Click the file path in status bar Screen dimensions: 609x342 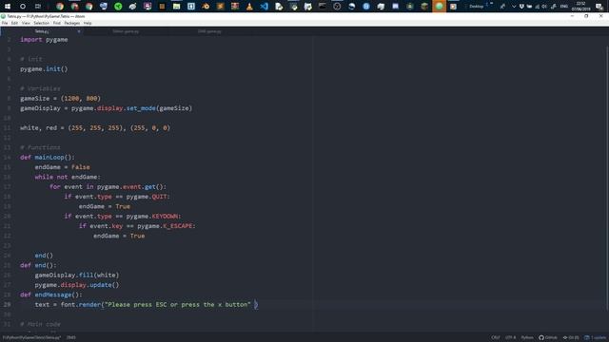pos(31,337)
